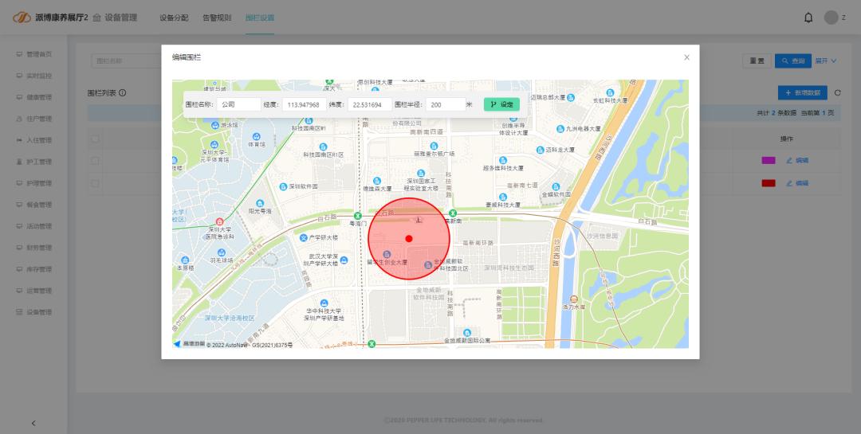Image resolution: width=861 pixels, height=434 pixels.
Task: Click the 设定 button in the fence dialog
Action: 501,104
